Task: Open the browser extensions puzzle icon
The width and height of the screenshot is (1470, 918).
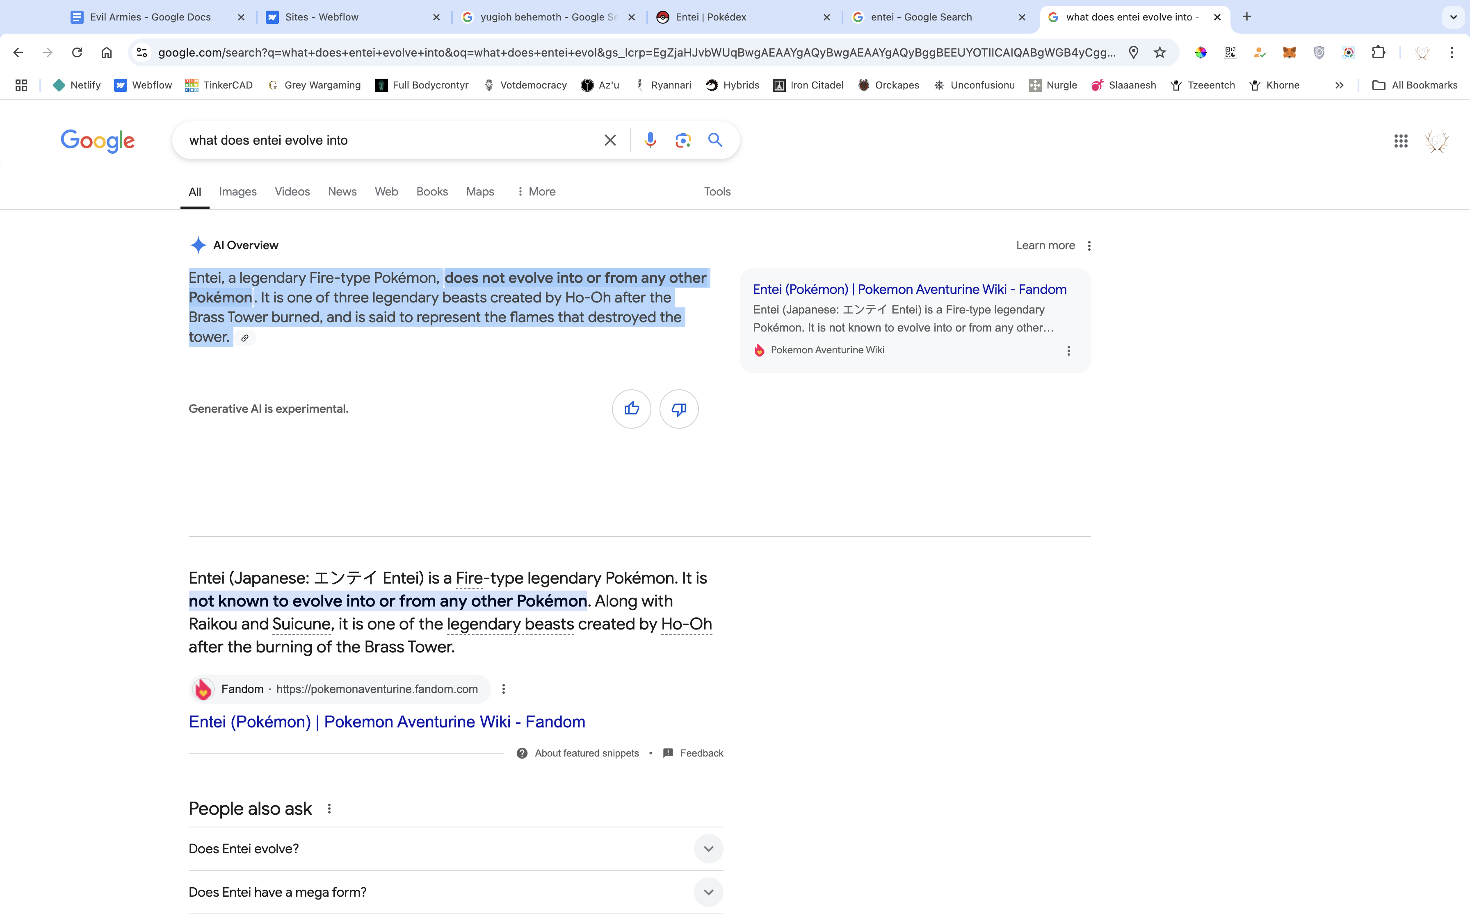Action: click(x=1378, y=53)
